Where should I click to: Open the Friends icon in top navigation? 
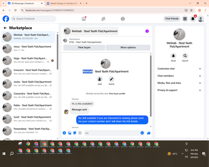[103, 19]
